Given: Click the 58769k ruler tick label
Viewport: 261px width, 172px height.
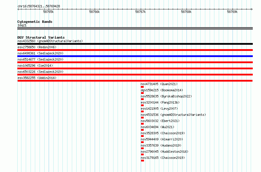Looking at the screenshot, I should click(232, 12).
